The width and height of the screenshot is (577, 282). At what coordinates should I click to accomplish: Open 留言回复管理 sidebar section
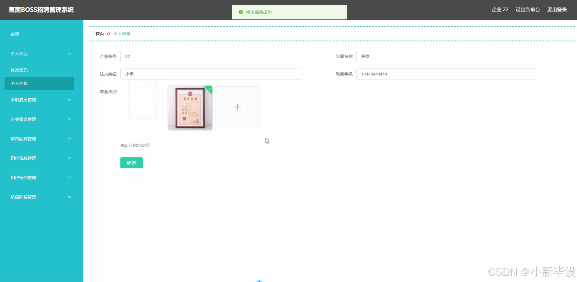click(x=39, y=139)
